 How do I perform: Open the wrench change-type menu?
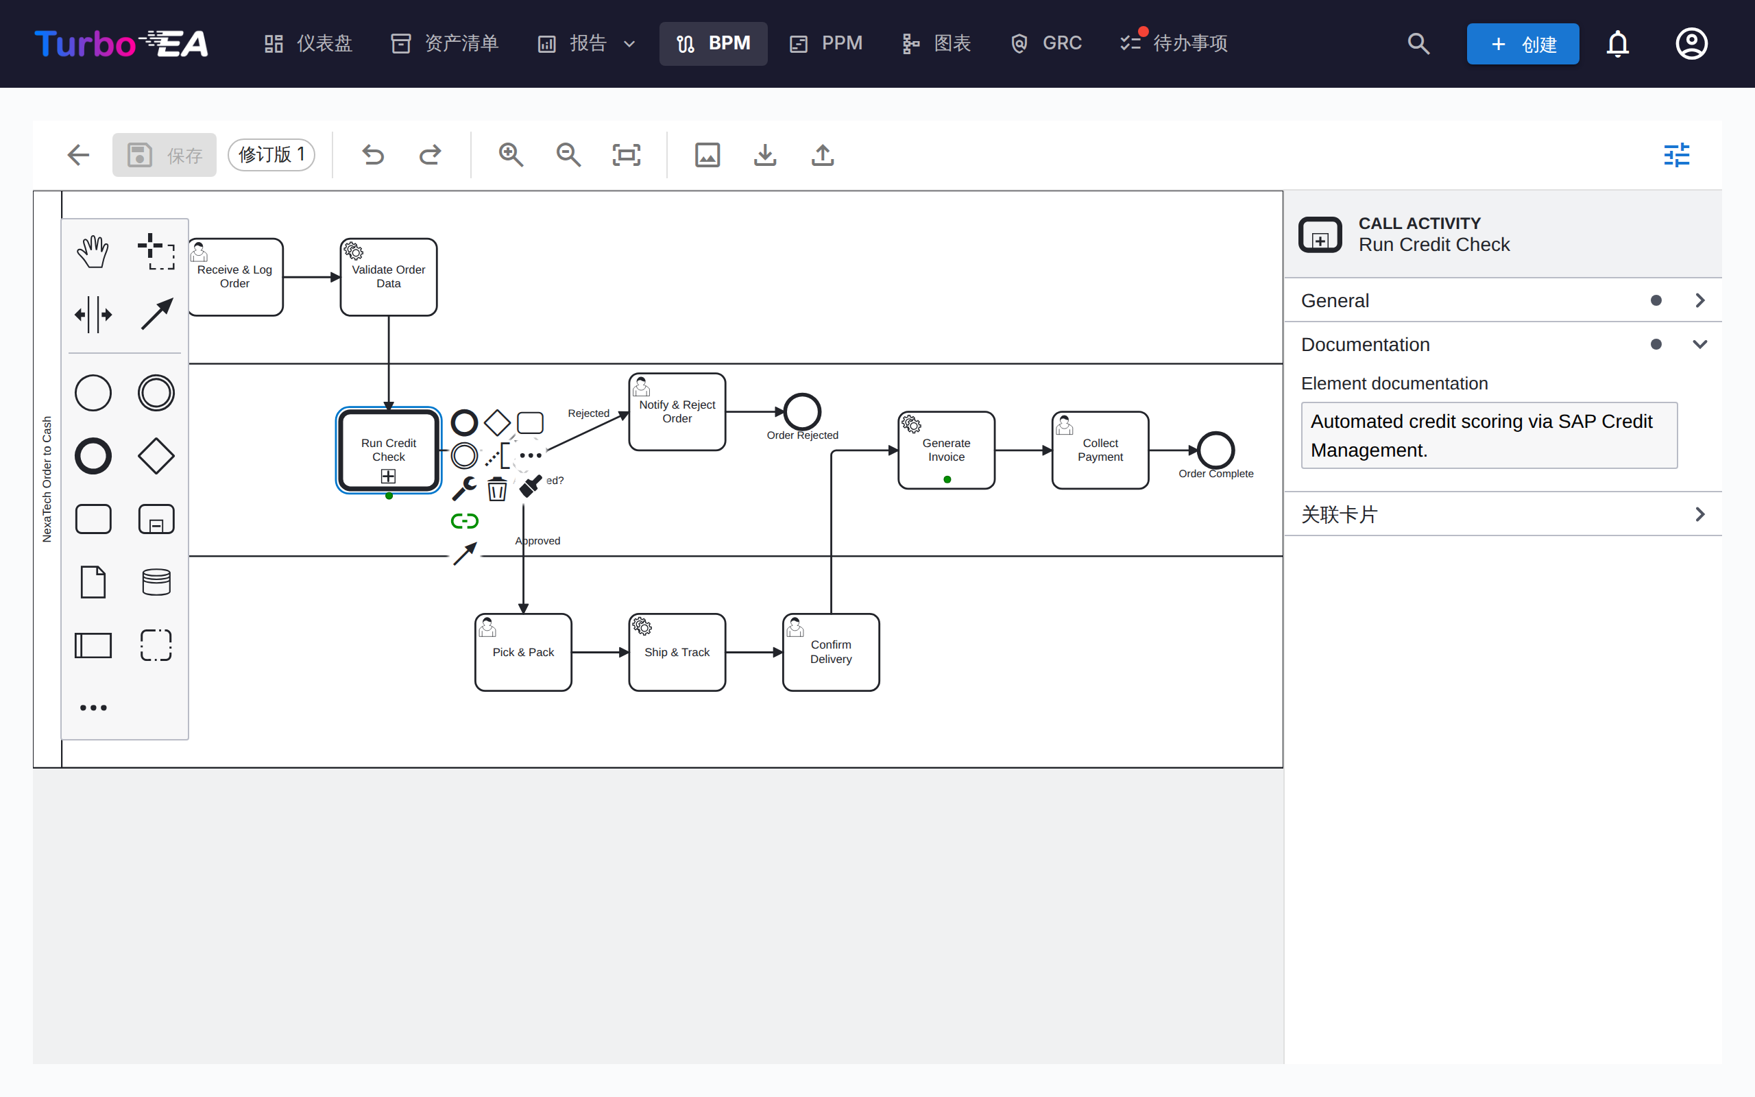pyautogui.click(x=464, y=489)
